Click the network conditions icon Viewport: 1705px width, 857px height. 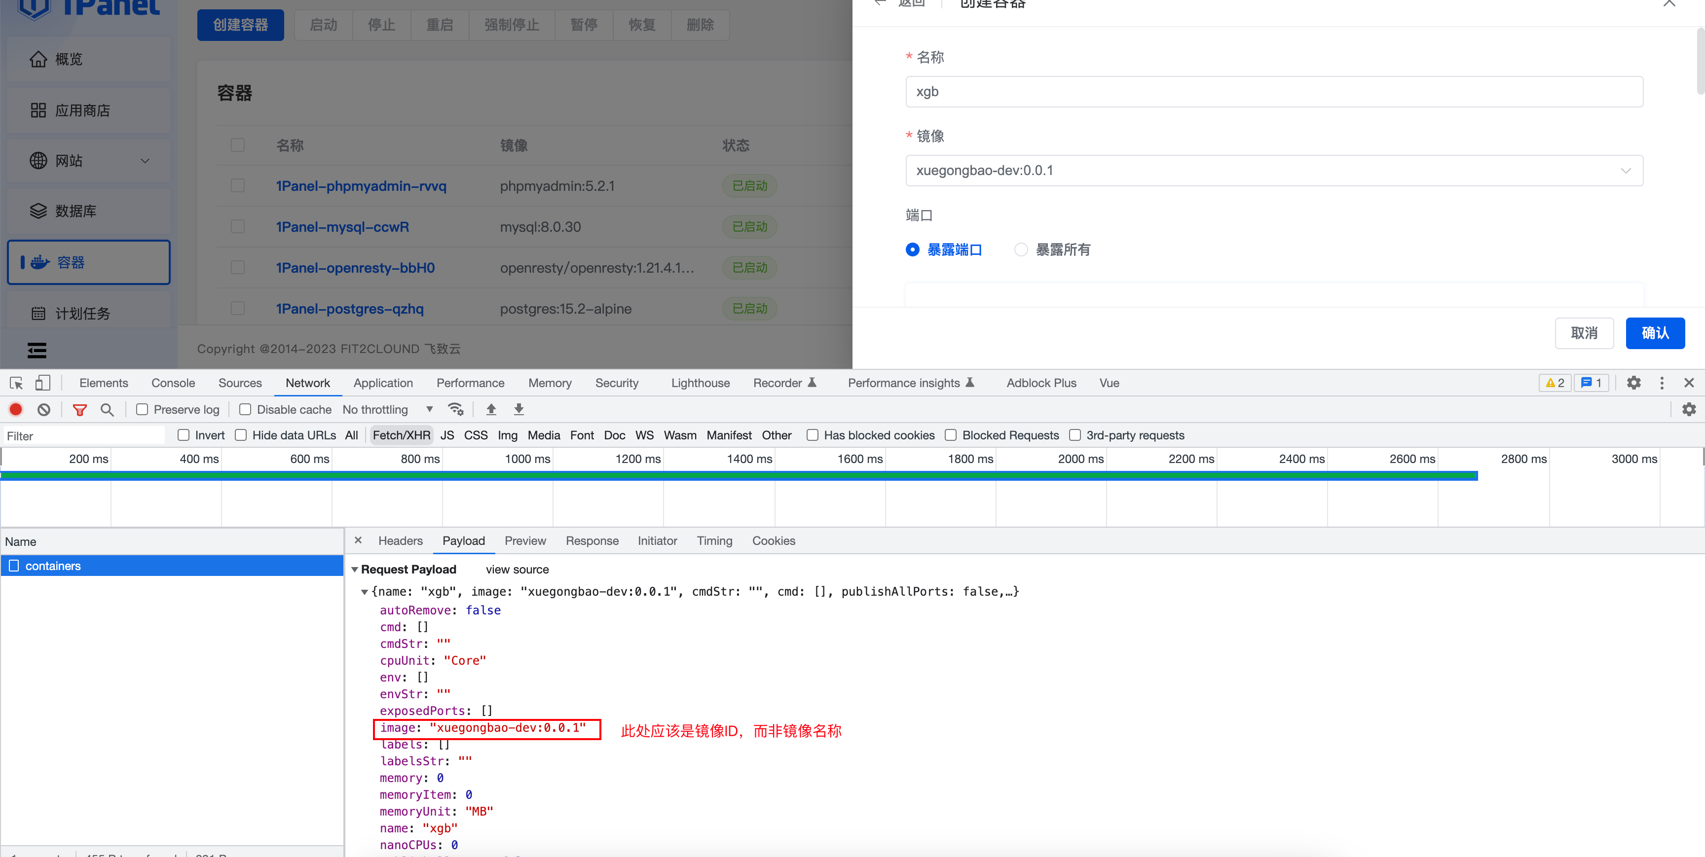(x=456, y=409)
